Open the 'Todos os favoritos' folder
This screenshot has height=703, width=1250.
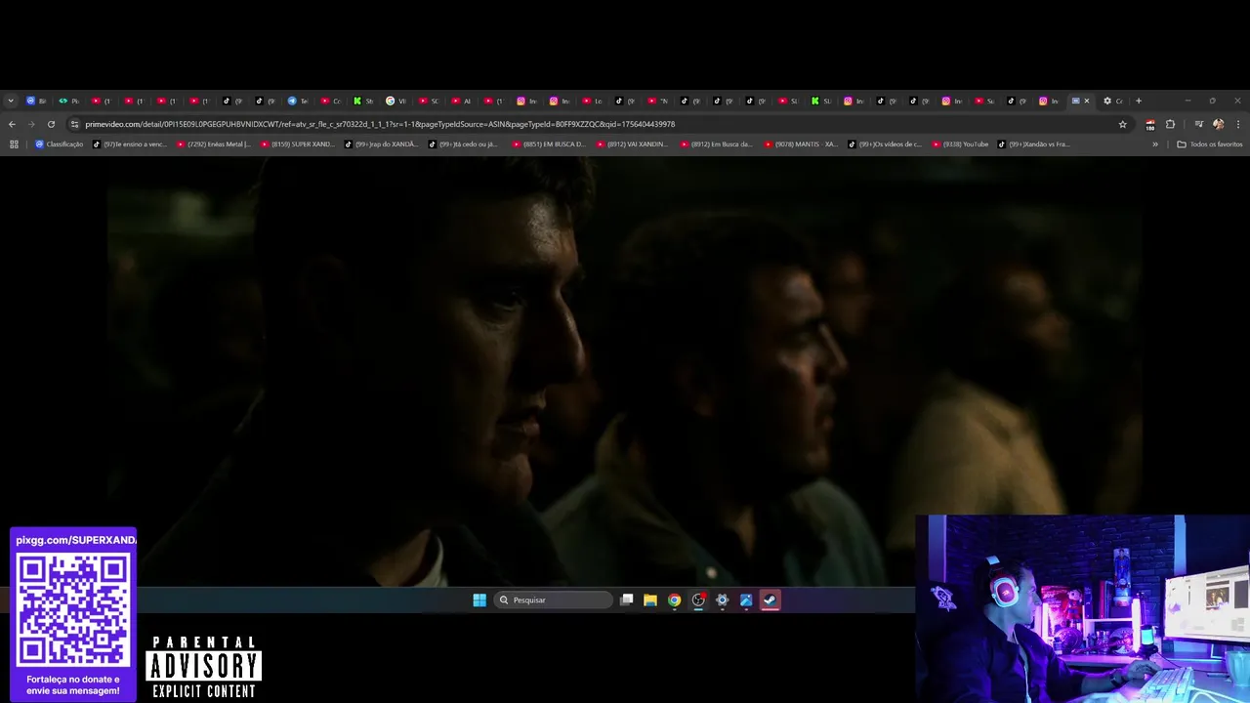tap(1210, 145)
